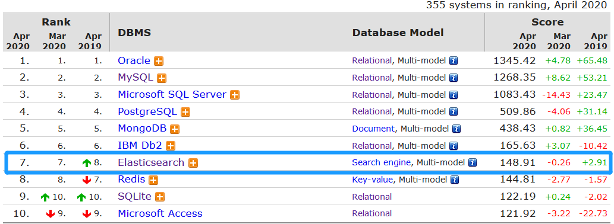This screenshot has height=224, width=614.
Task: Expand the plus icon next to Elasticsearch
Action: pyautogui.click(x=193, y=163)
